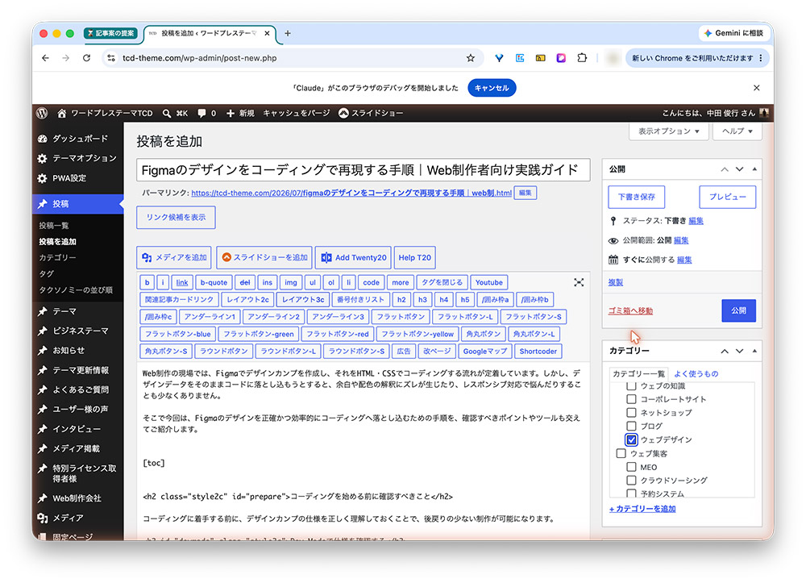
Task: Move the カテゴリー panel down
Action: tap(740, 351)
